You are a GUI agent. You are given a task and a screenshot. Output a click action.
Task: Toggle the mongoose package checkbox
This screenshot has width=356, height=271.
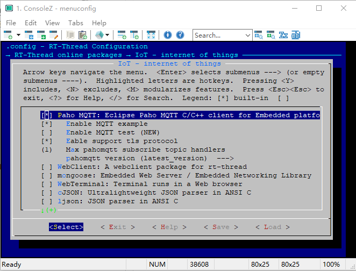[47, 176]
